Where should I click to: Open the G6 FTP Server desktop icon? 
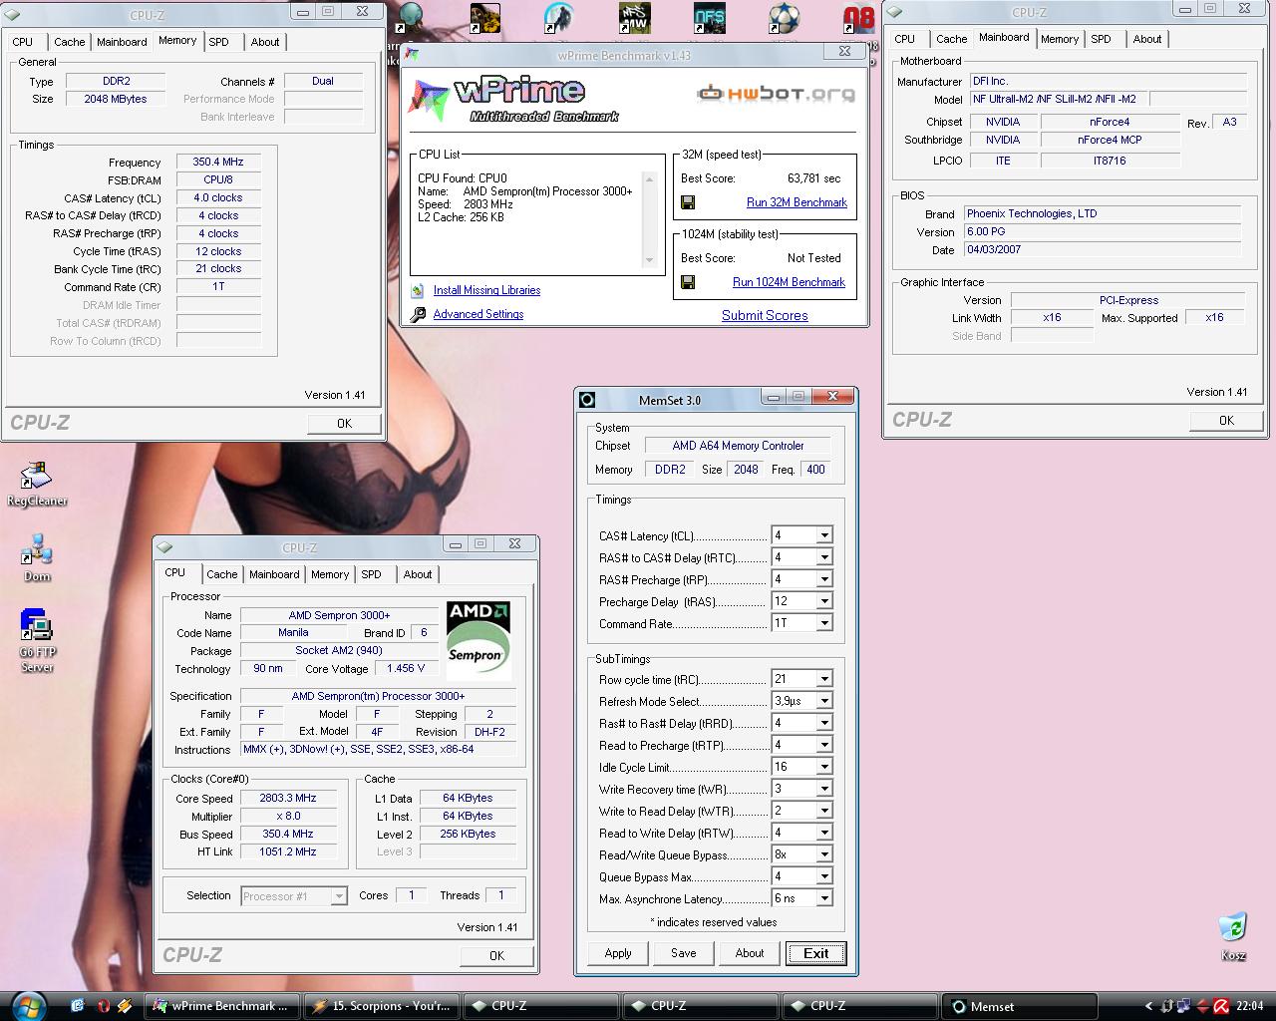point(37,641)
